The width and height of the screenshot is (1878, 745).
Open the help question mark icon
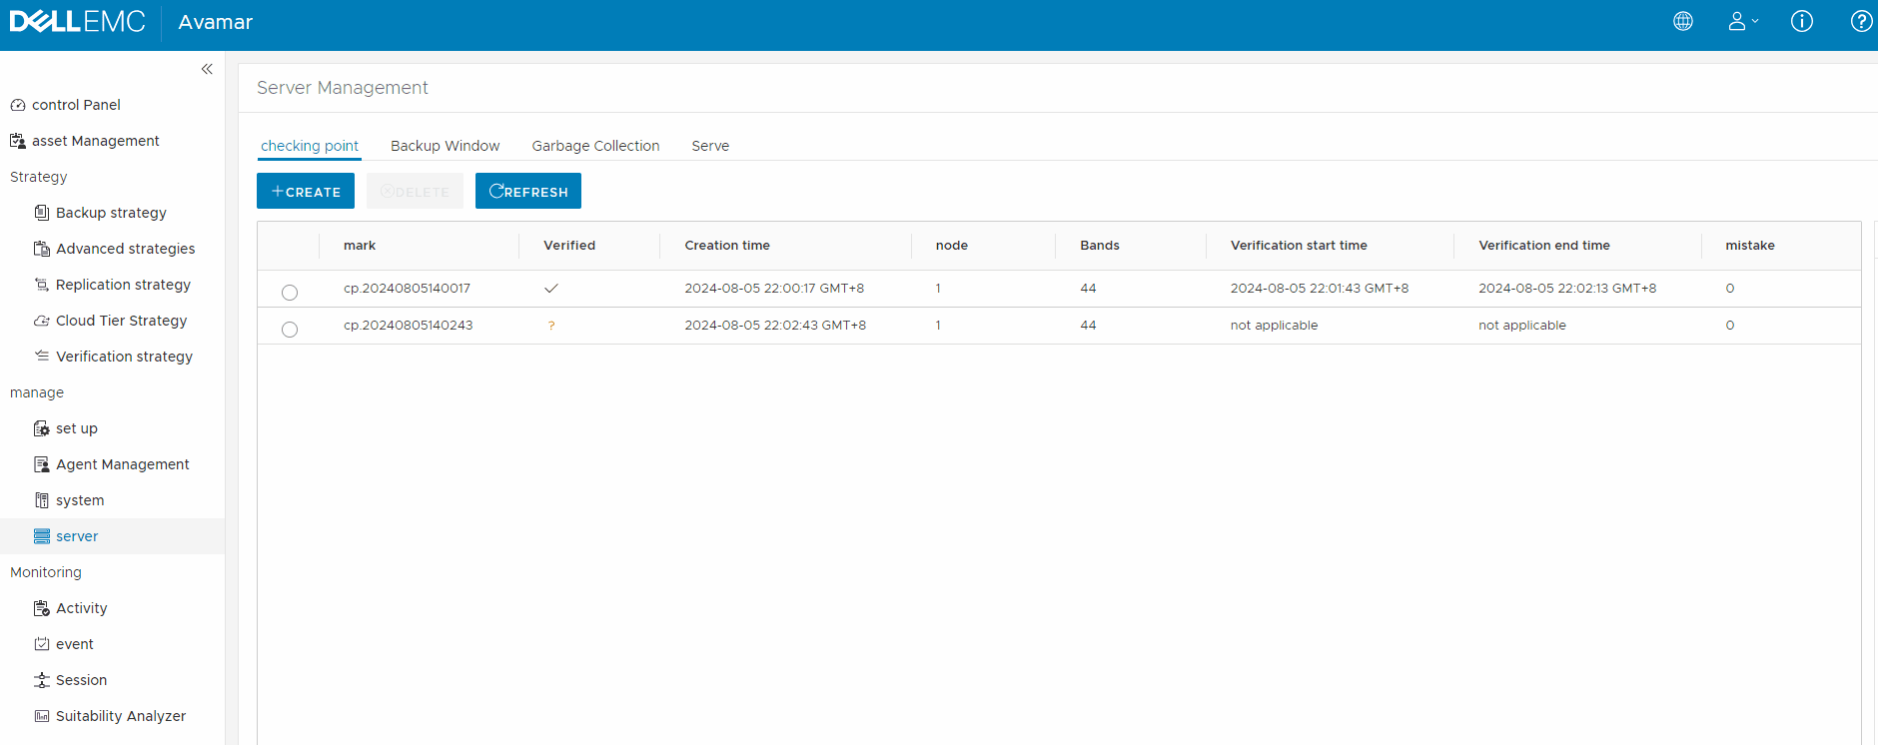pos(1861,21)
